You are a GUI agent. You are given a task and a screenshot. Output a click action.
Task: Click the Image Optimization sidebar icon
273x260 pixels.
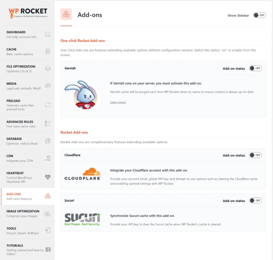coord(47,214)
